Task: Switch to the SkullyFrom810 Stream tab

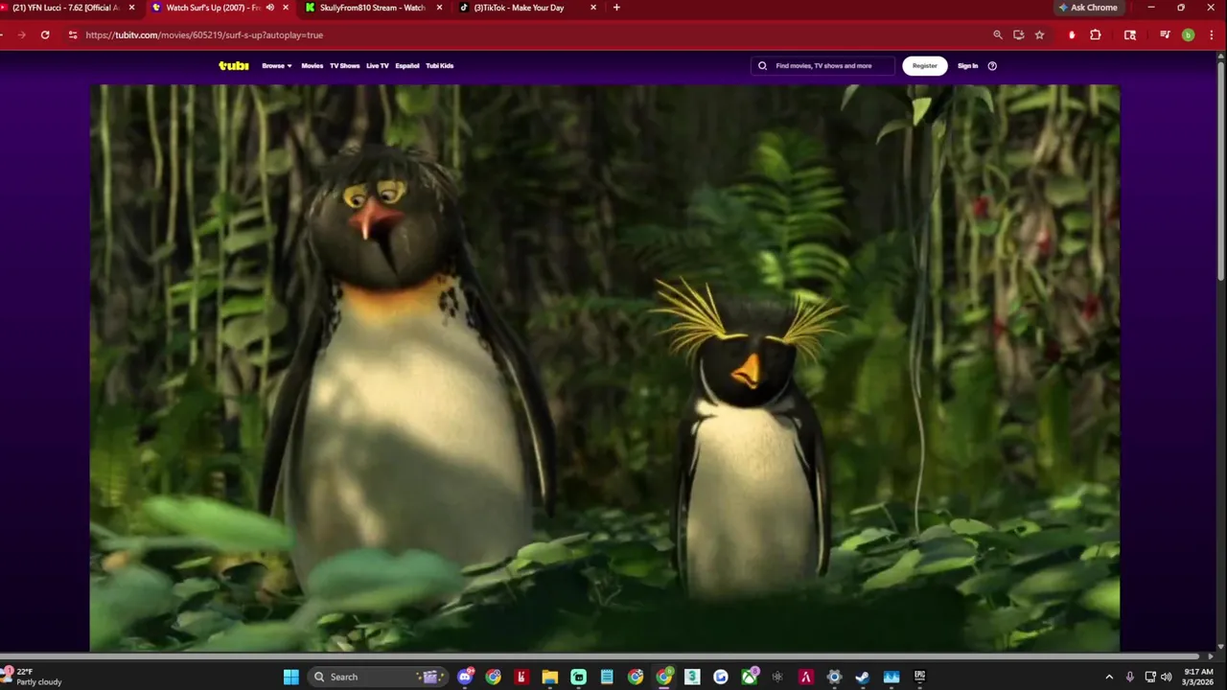Action: (372, 8)
